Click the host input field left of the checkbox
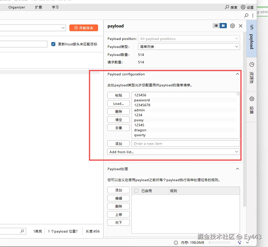Screen dimensions: 268x247 pos(24,44)
